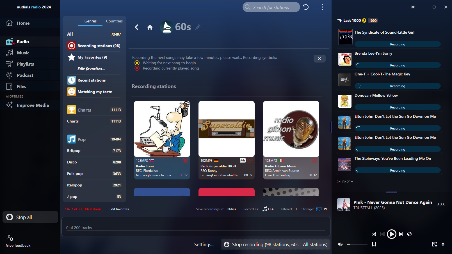Change the PC storage location
The width and height of the screenshot is (452, 254).
pos(322,209)
